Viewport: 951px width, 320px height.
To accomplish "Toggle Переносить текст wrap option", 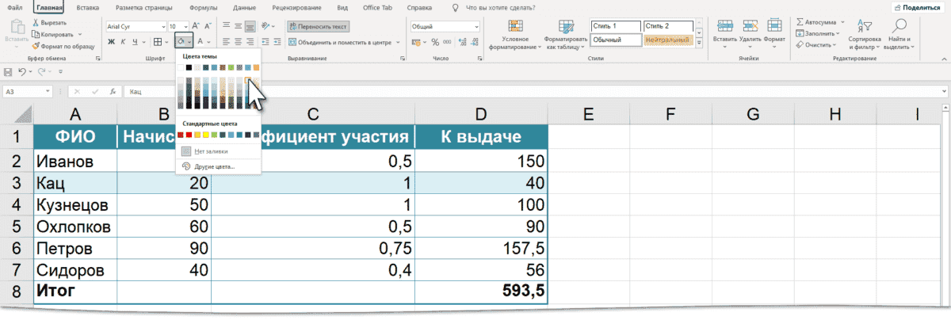I will point(318,26).
